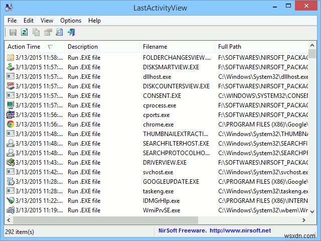The width and height of the screenshot is (321, 241).
Task: Click the Save Selected Items toolbar icon
Action: [13, 32]
